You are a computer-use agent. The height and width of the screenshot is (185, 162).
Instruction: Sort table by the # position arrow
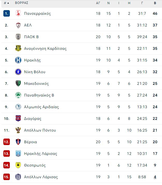pos(6,3)
